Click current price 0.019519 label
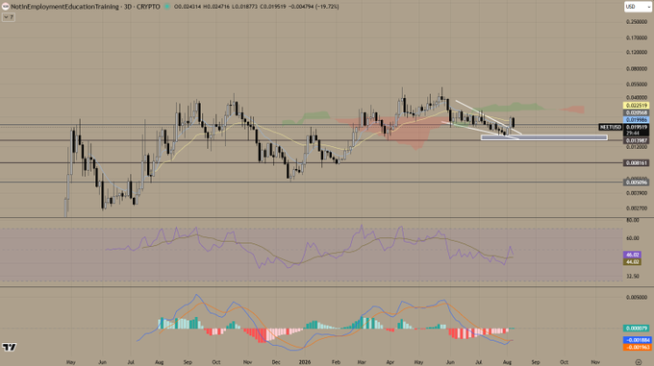Image resolution: width=654 pixels, height=366 pixels. pyautogui.click(x=636, y=128)
